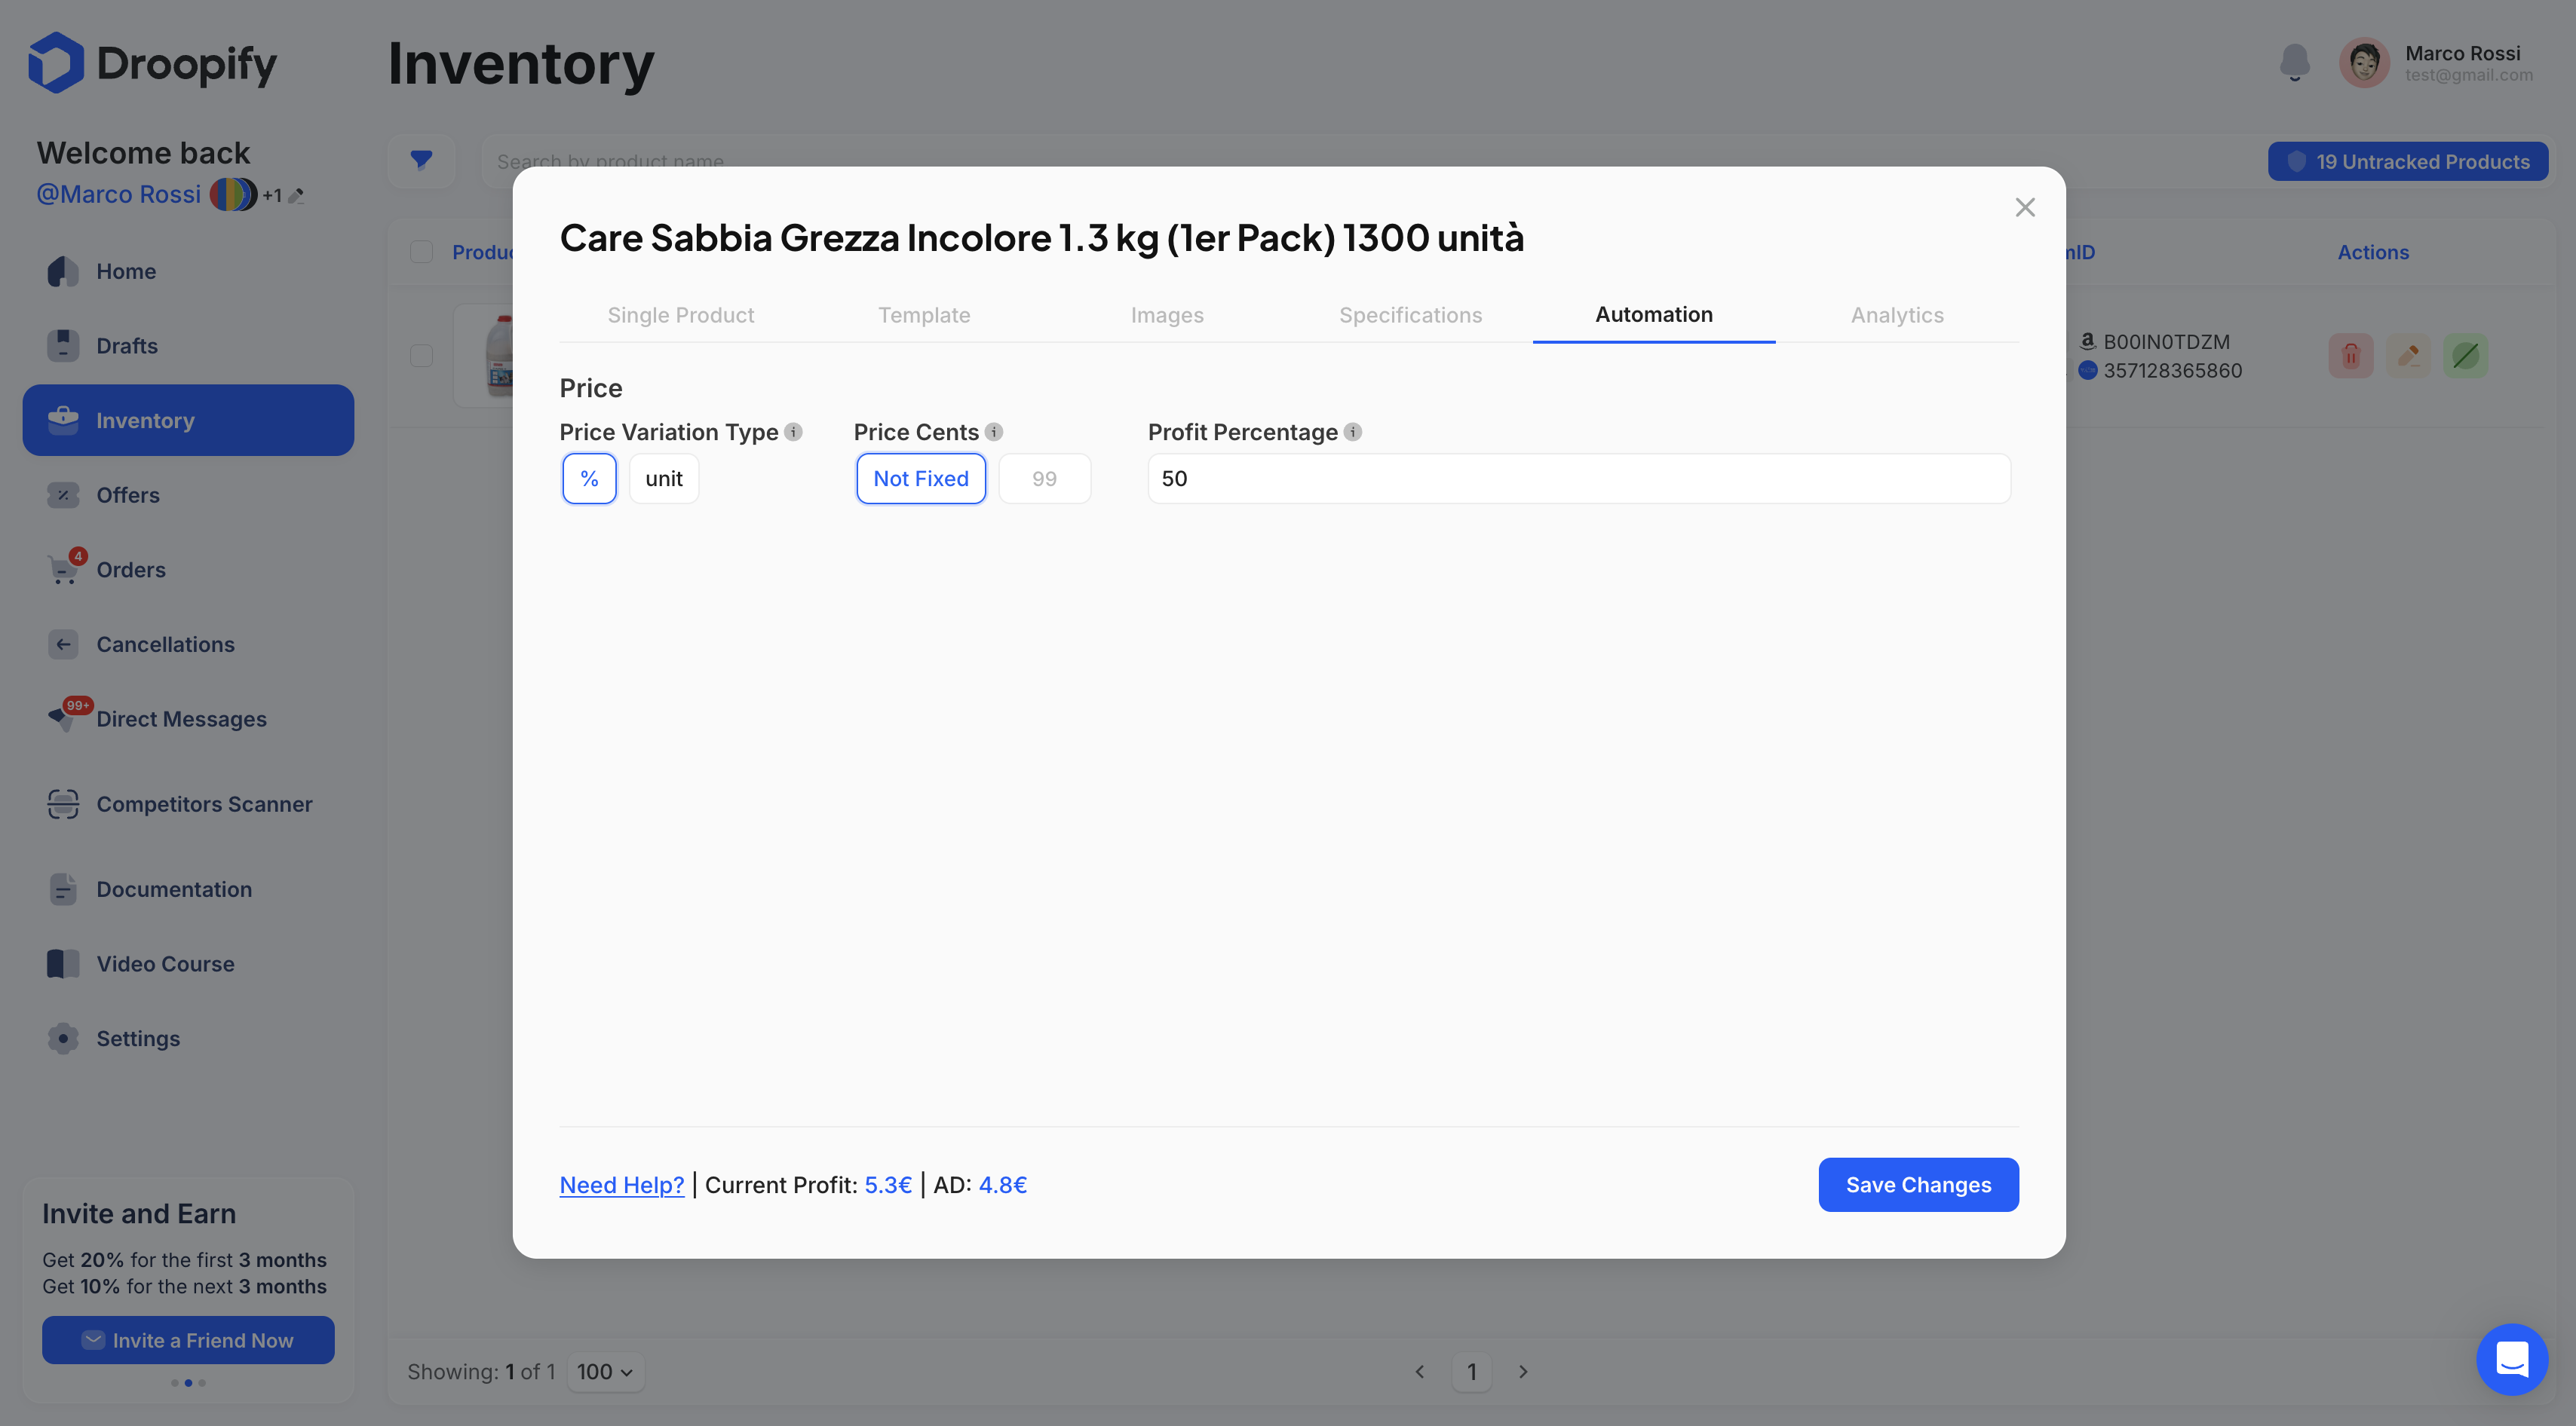
Task: View the Analytics tab
Action: pos(1897,315)
